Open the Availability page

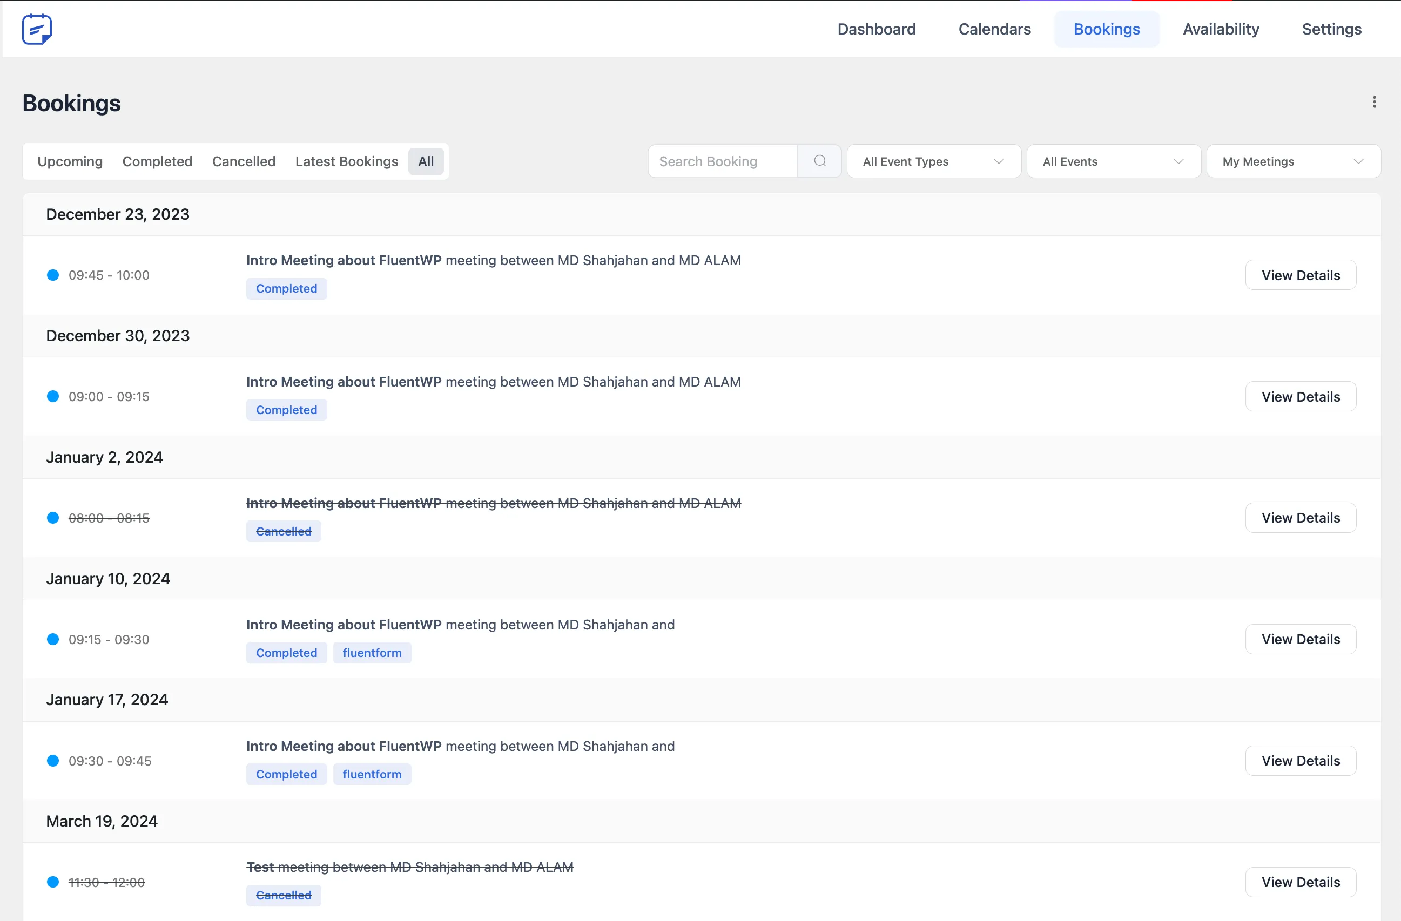pos(1221,29)
